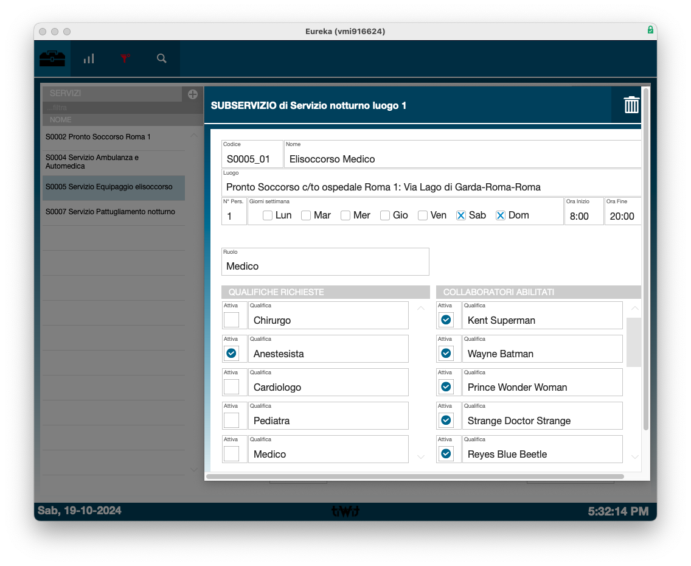Select S0007 Servizio Pattugliamento notturno
Screen dimensions: 691x566
[114, 212]
